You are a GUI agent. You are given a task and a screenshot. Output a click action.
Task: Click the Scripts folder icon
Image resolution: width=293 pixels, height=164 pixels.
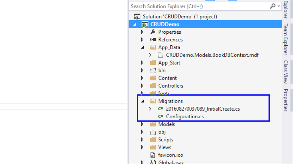tap(153, 139)
